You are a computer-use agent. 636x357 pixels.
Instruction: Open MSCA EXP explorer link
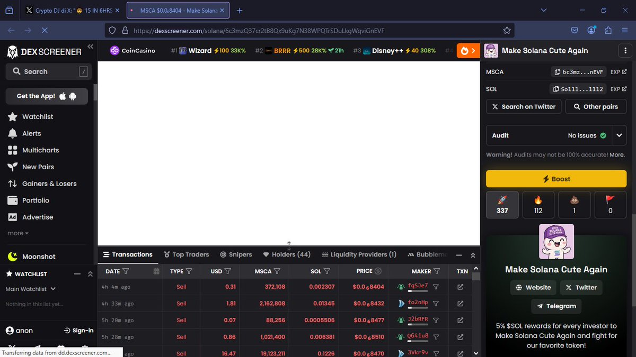(x=619, y=72)
